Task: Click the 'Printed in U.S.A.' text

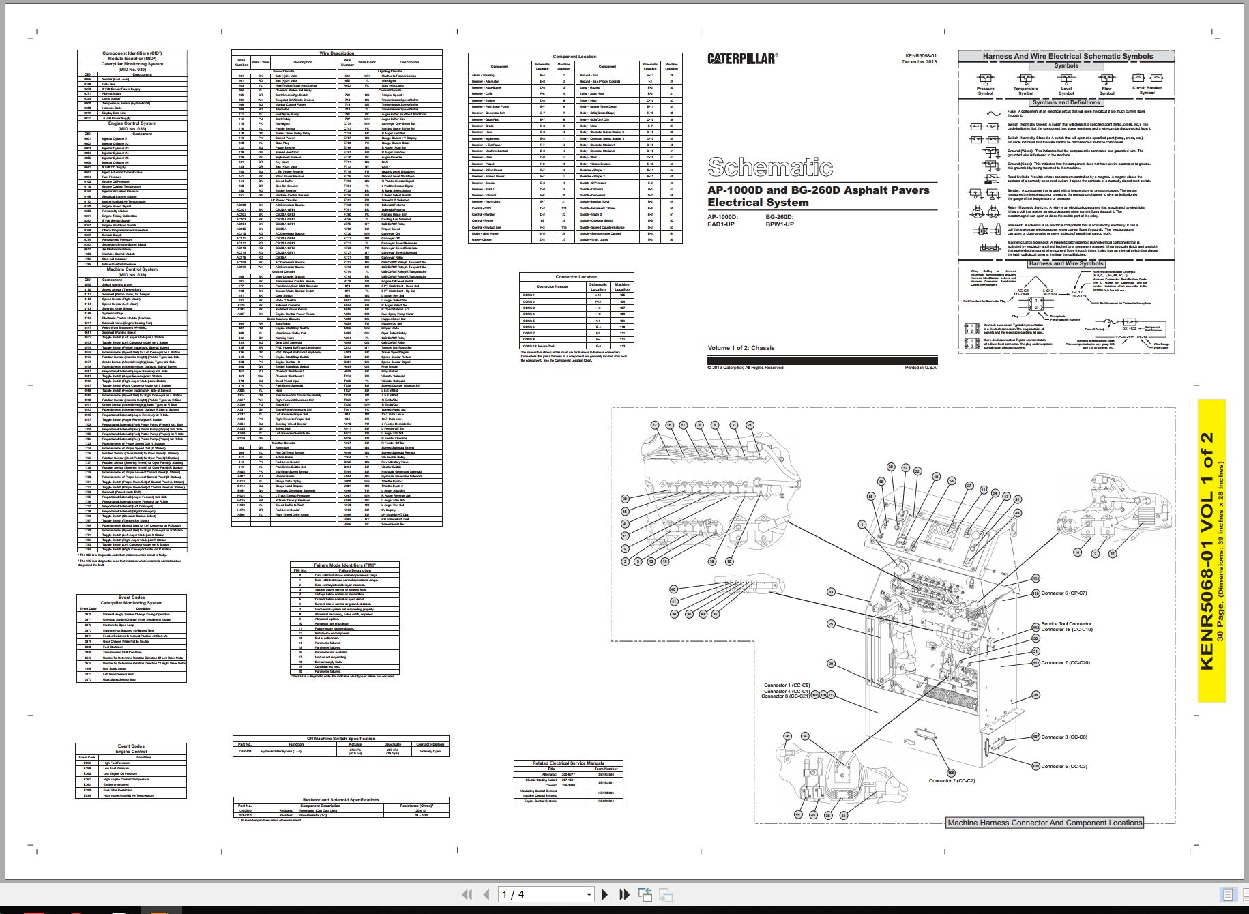Action: pos(921,368)
